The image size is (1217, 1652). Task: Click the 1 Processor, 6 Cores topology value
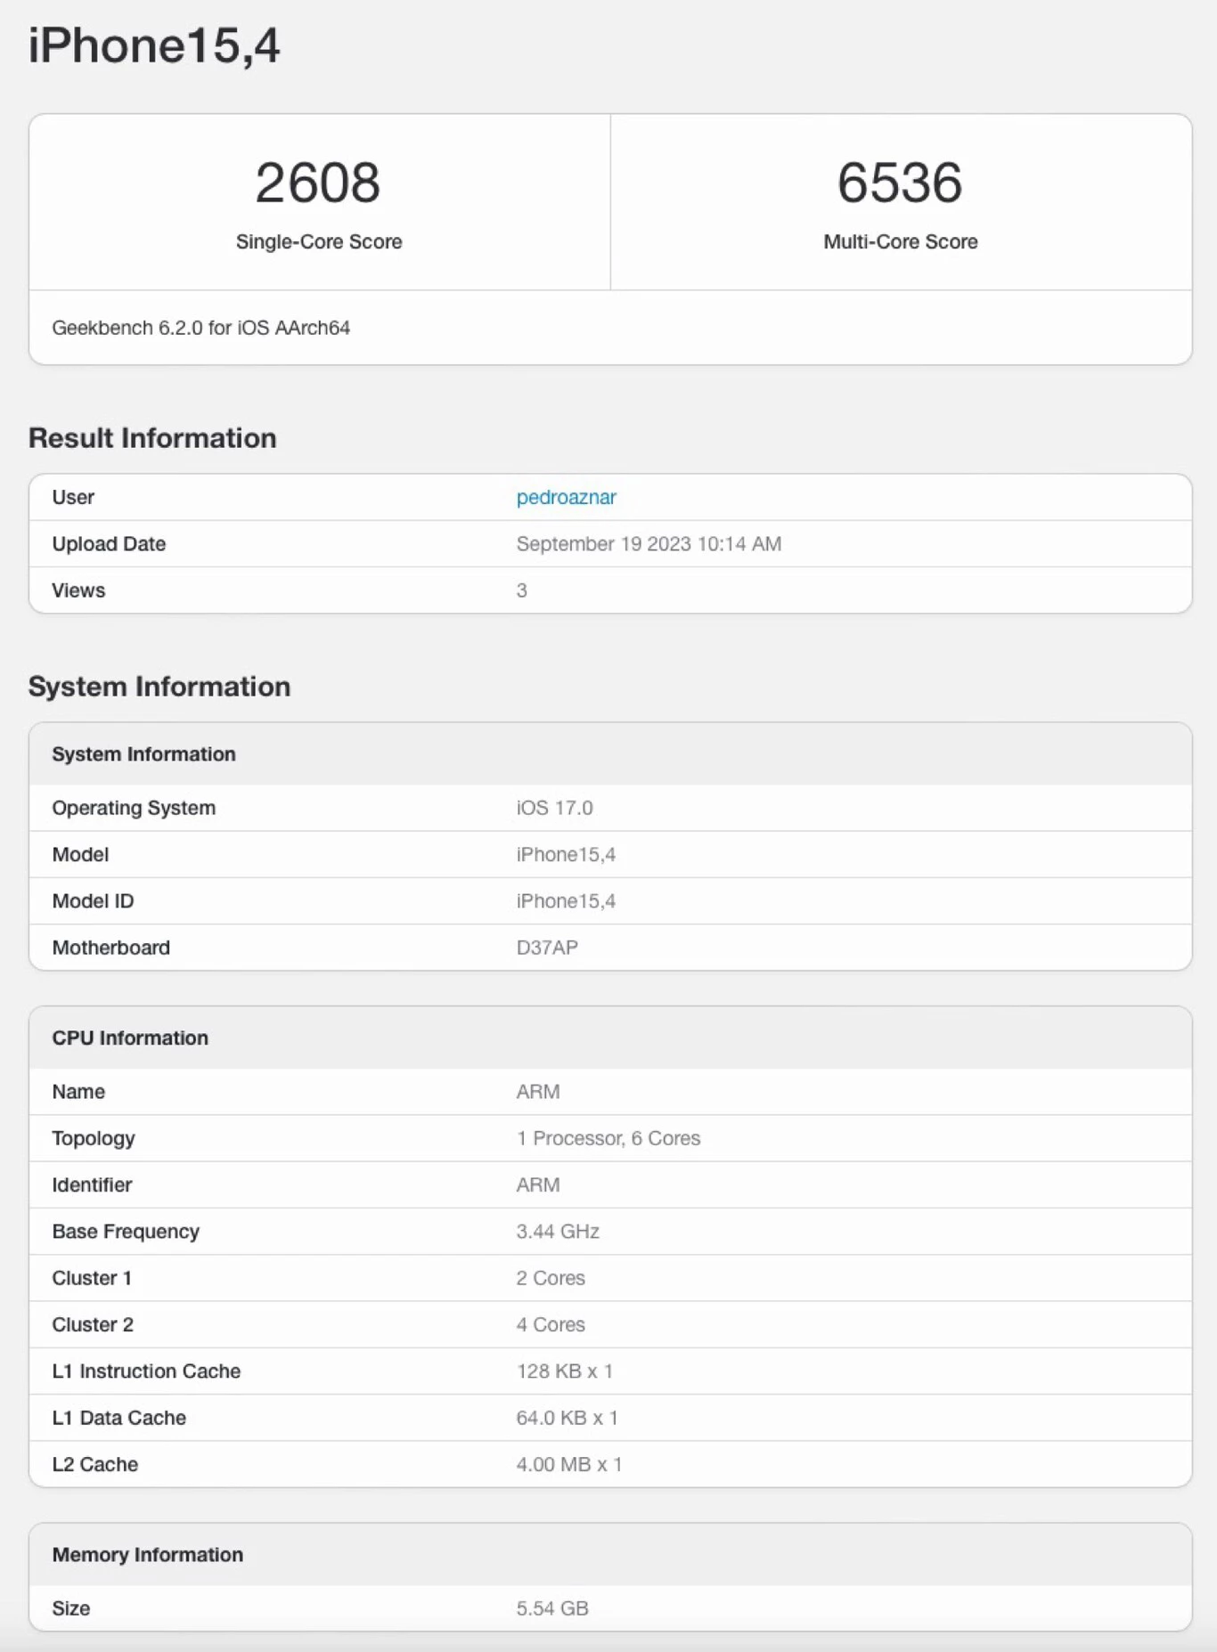click(x=608, y=1138)
